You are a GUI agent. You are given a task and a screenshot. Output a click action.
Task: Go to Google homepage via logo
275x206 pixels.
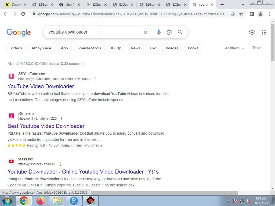click(x=19, y=32)
